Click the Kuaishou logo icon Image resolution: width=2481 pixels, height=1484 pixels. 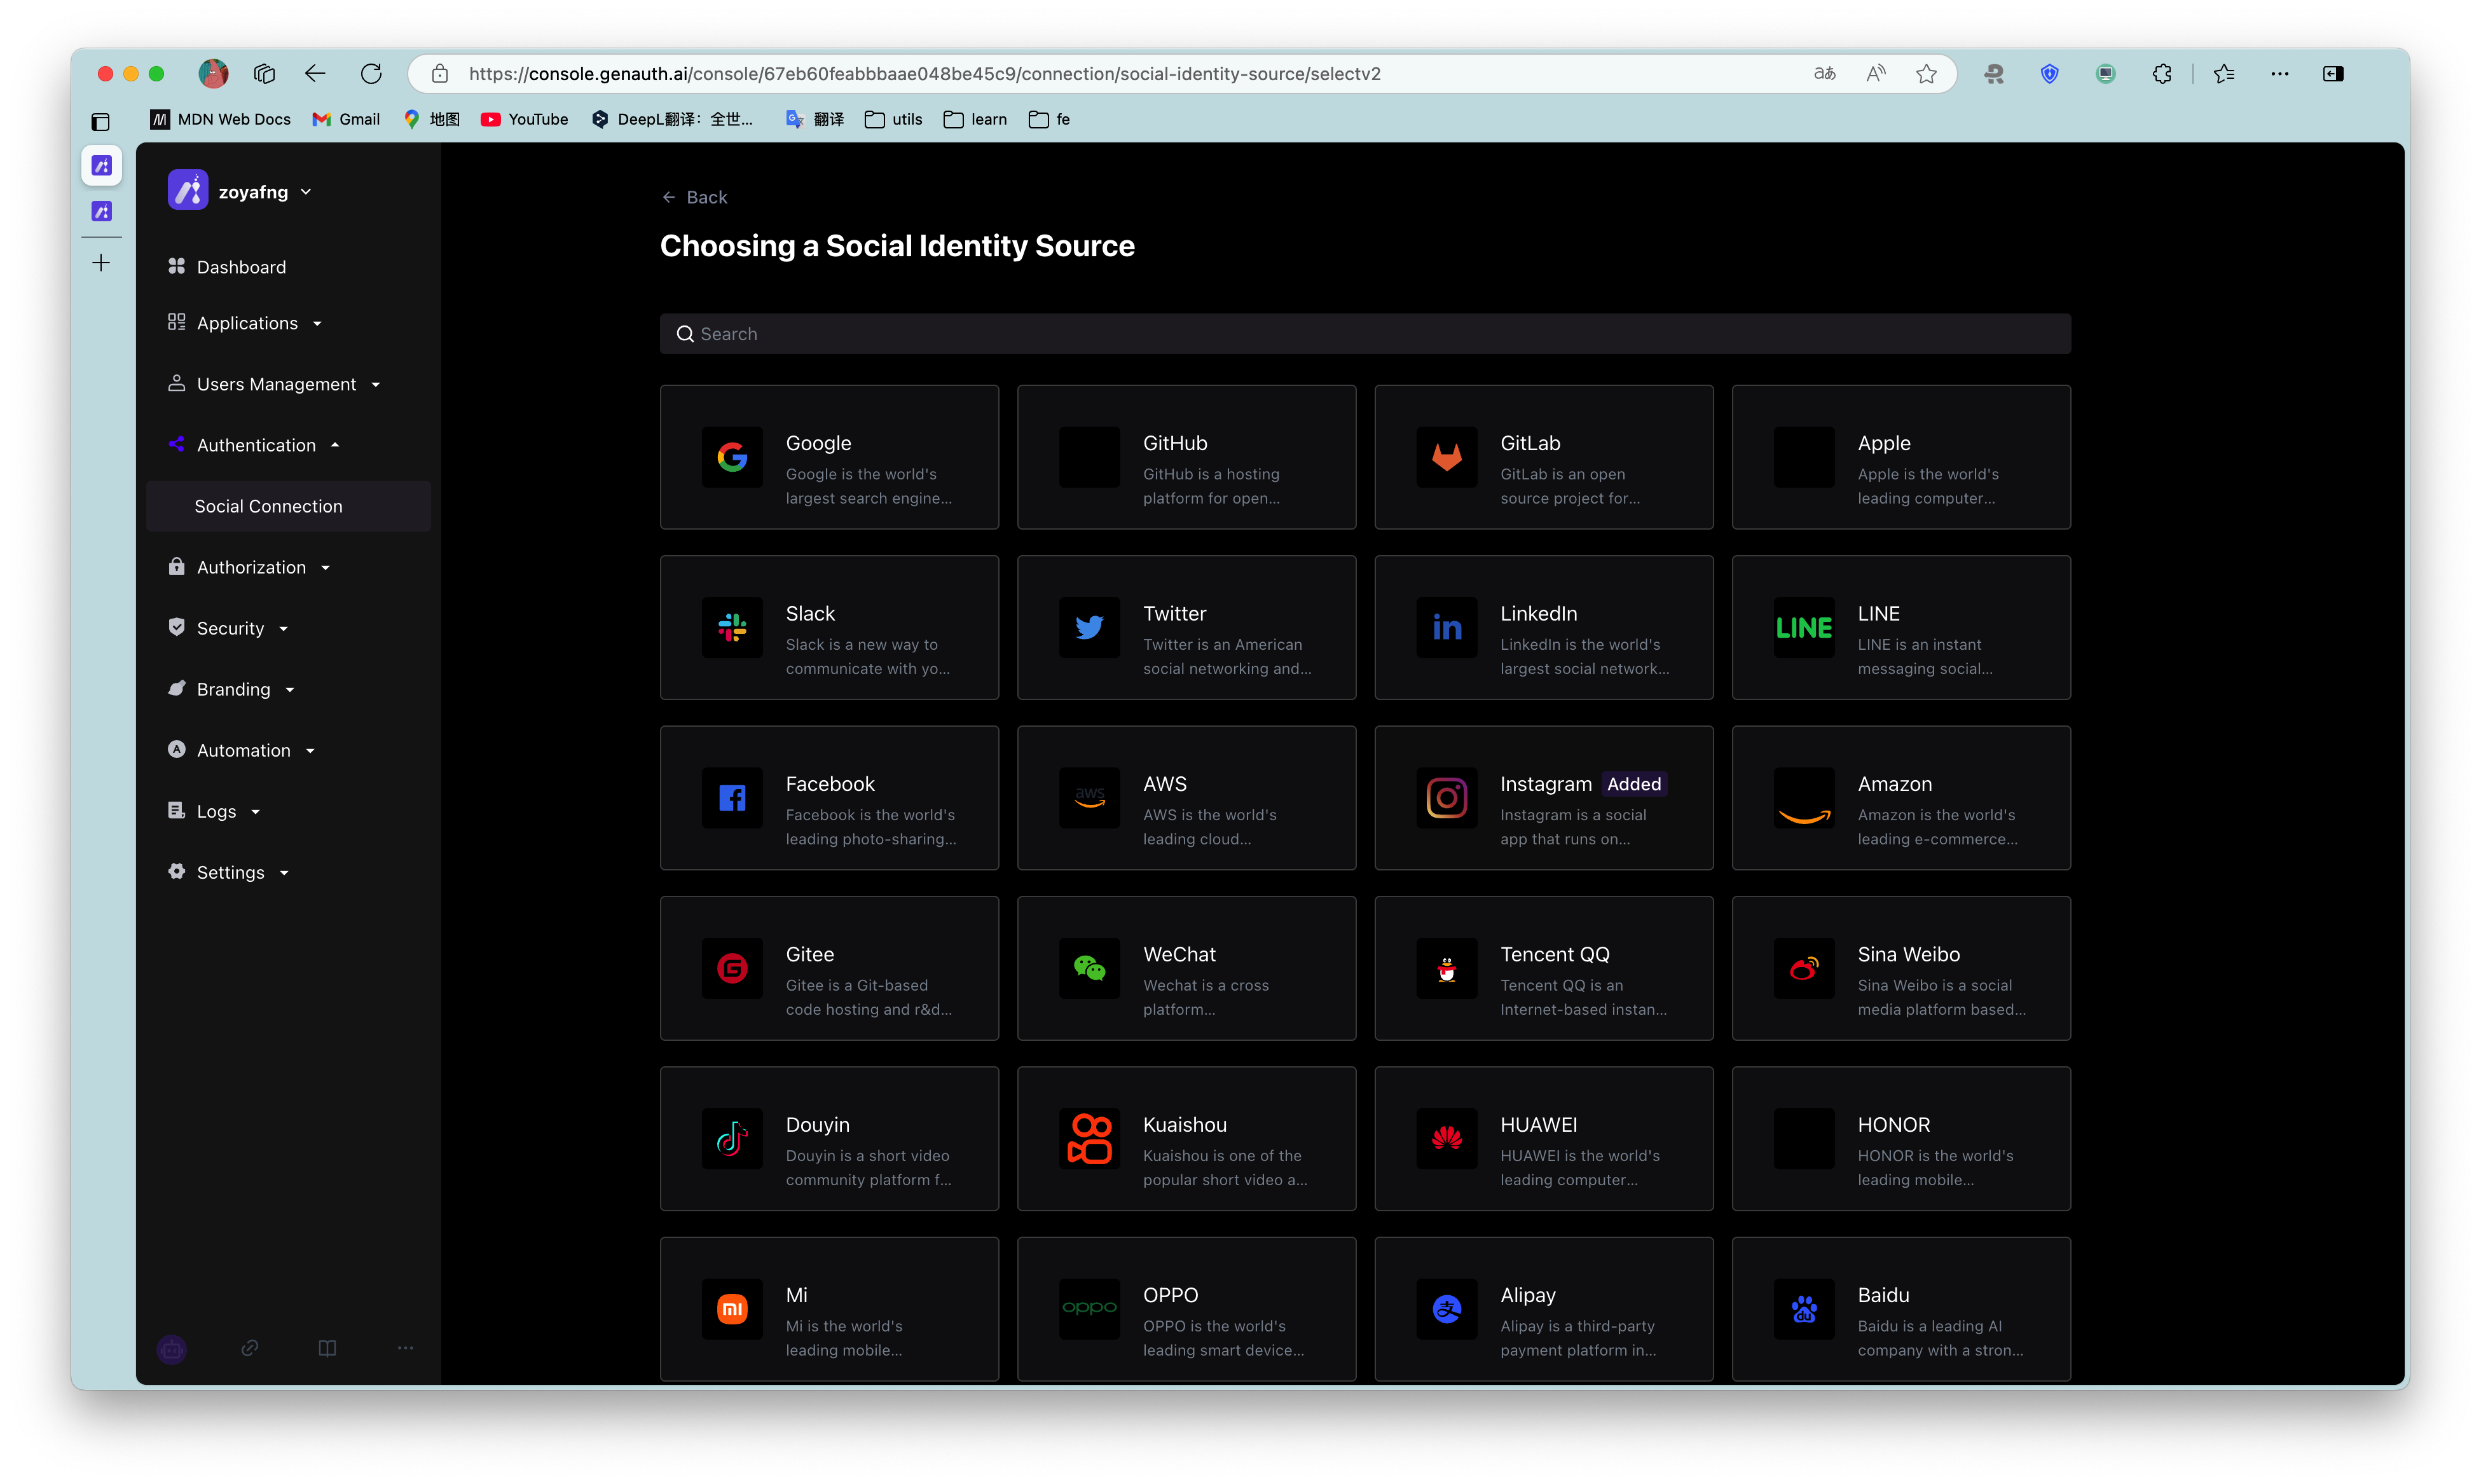[x=1089, y=1138]
